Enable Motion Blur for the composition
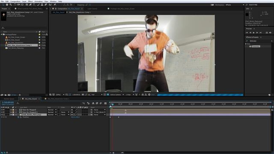Image resolution: width=274 pixels, height=154 pixels. point(101,104)
